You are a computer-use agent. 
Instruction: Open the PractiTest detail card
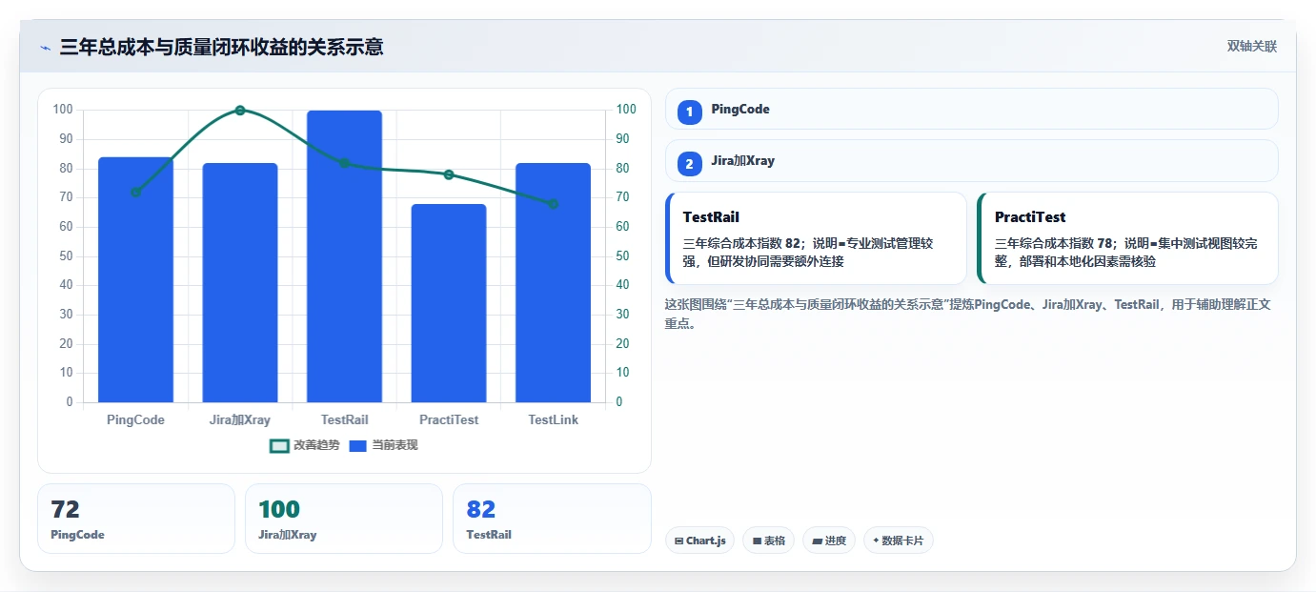pyautogui.click(x=1127, y=238)
